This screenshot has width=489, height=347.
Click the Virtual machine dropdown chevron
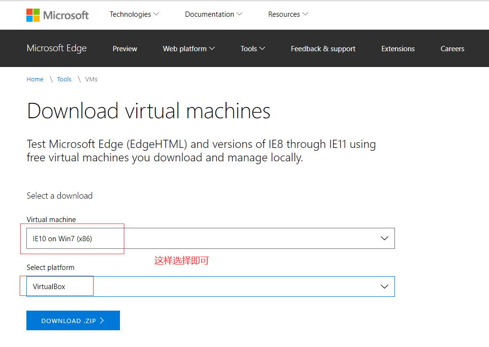[384, 238]
